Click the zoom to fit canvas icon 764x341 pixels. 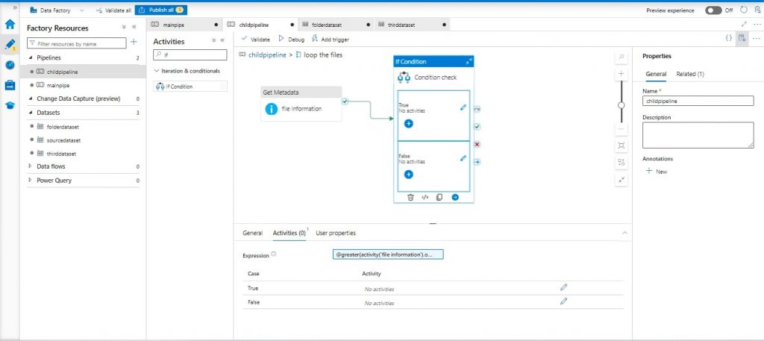click(x=621, y=145)
